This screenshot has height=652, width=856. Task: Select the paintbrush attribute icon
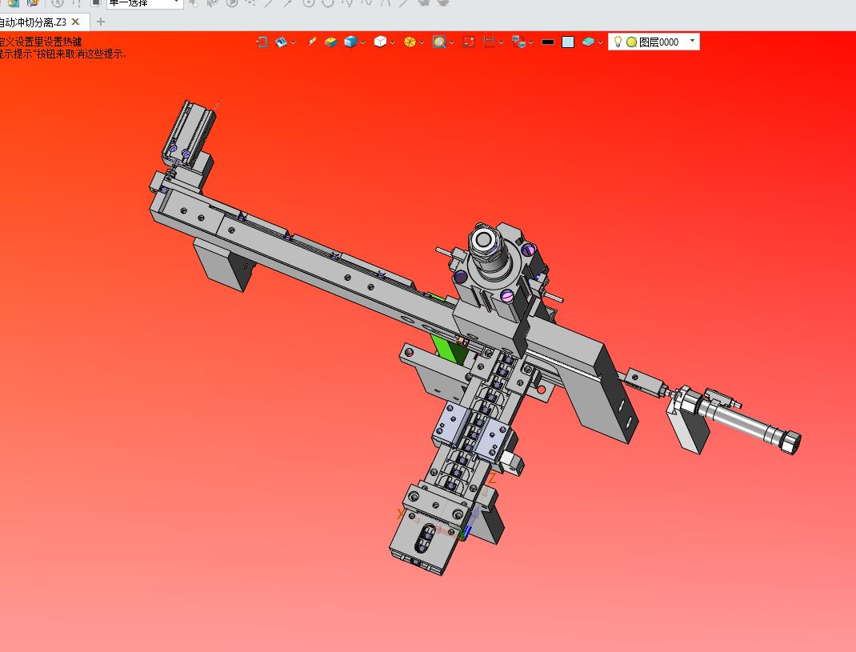click(312, 42)
